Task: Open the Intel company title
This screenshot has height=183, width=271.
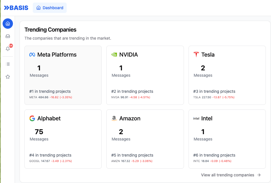Action: (207, 118)
